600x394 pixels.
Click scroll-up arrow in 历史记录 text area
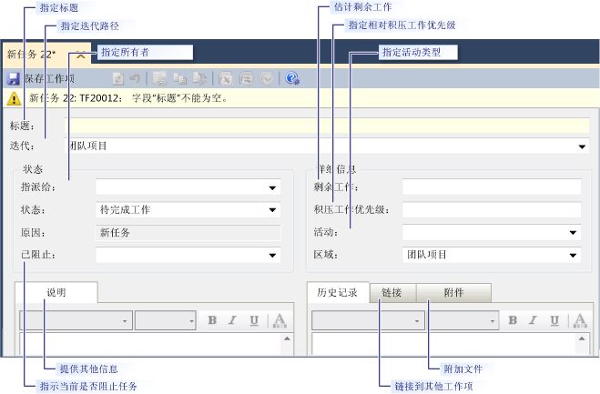[582, 338]
